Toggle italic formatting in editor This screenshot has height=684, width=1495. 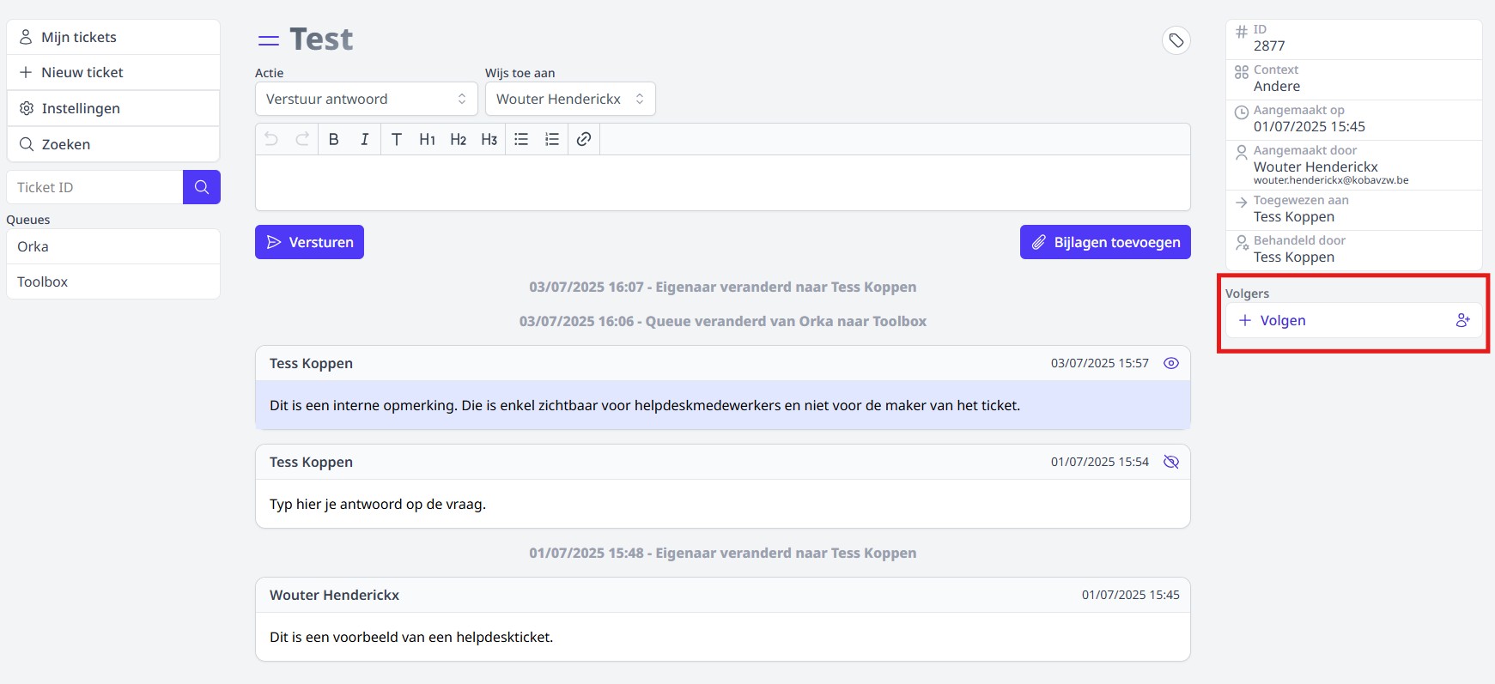click(x=364, y=139)
